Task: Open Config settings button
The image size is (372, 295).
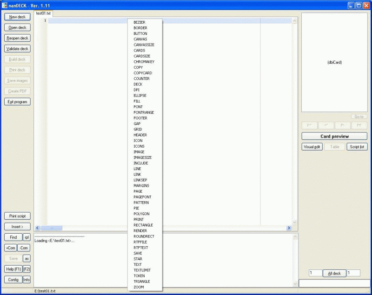Action: click(x=13, y=280)
